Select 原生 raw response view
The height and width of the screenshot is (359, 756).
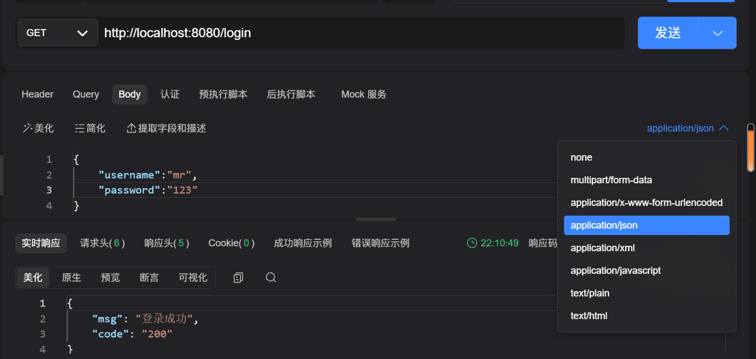tap(71, 278)
